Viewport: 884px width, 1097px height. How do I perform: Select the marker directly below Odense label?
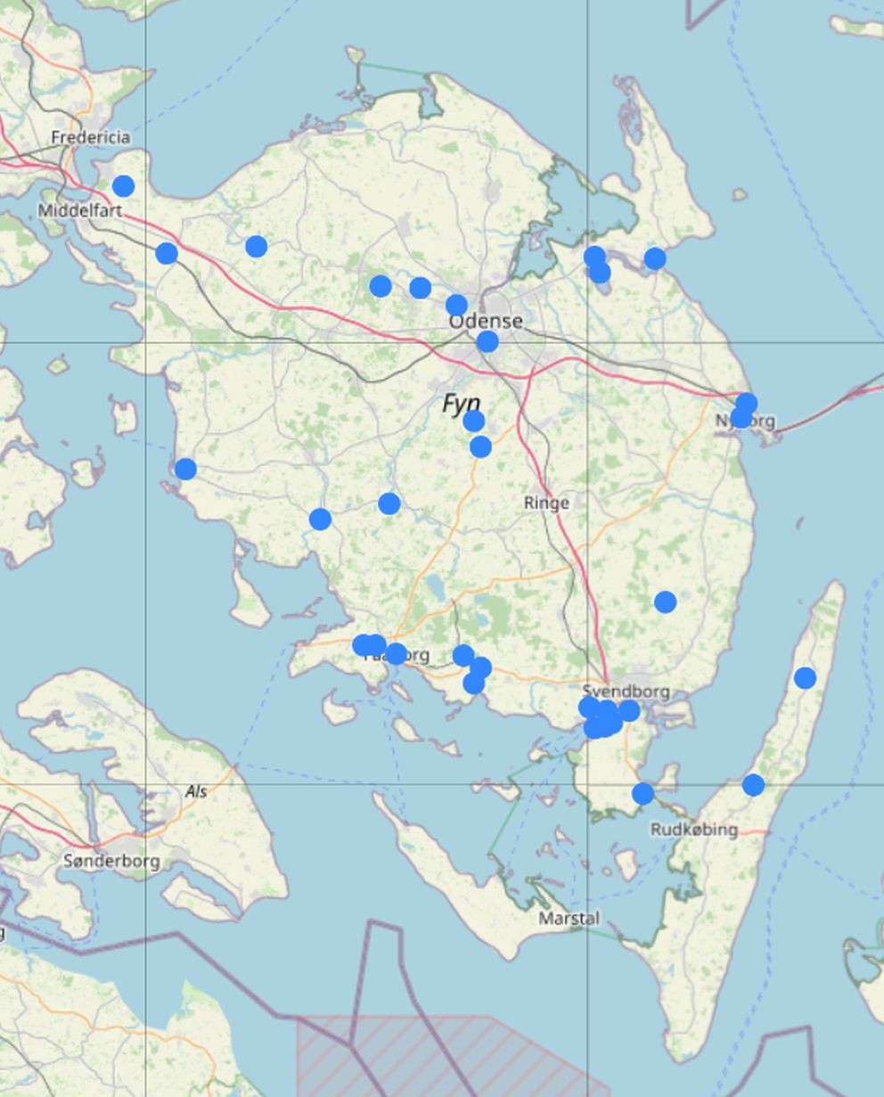[487, 341]
